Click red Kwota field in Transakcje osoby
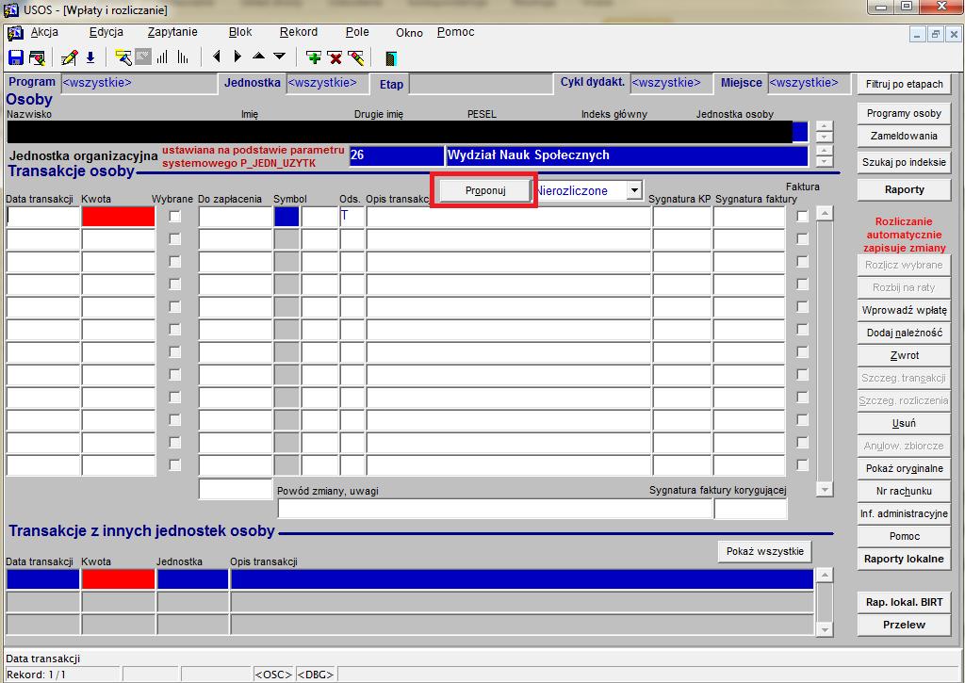Viewport: 965px width, 683px height. click(x=118, y=217)
